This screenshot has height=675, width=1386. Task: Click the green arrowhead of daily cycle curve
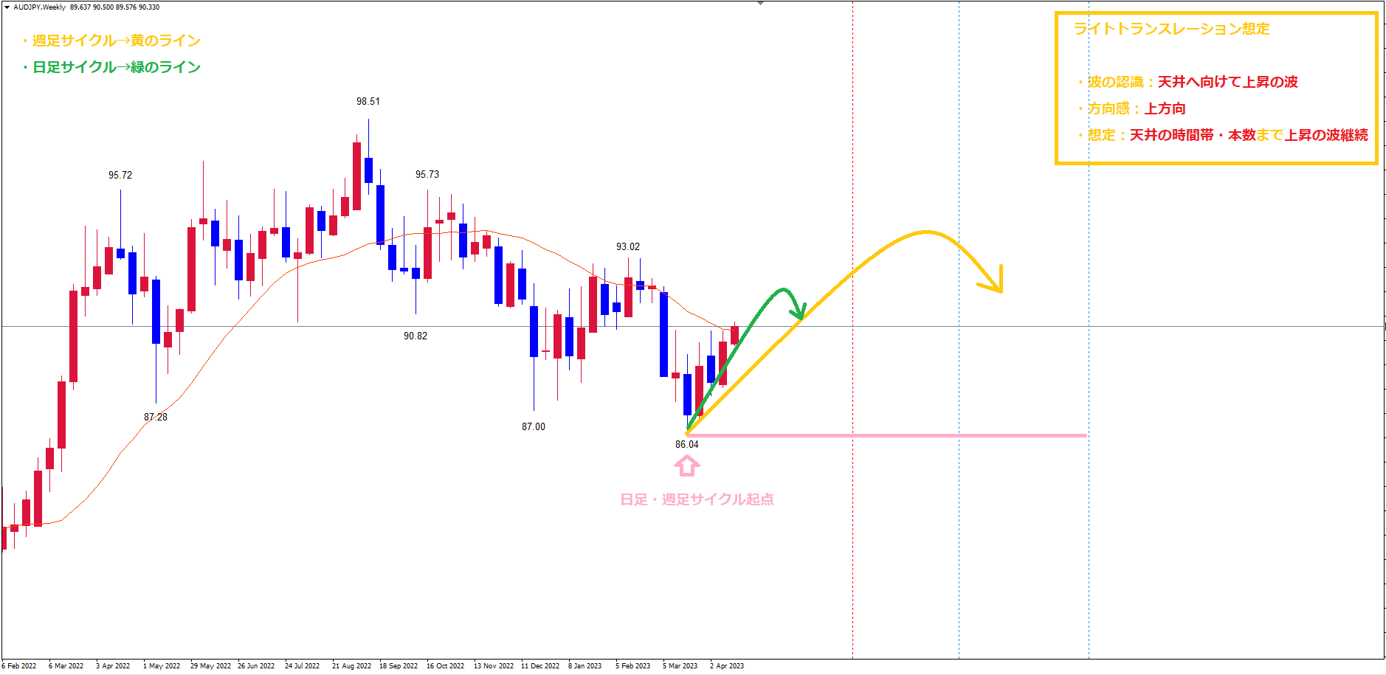[799, 311]
